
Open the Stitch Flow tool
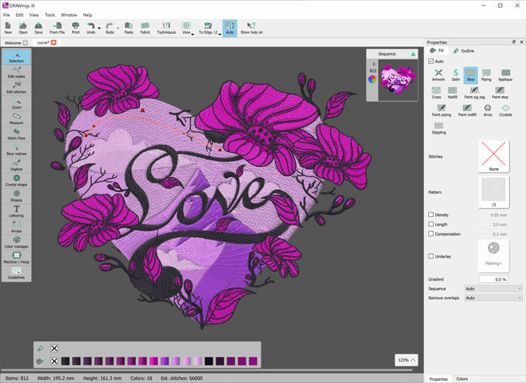point(16,134)
